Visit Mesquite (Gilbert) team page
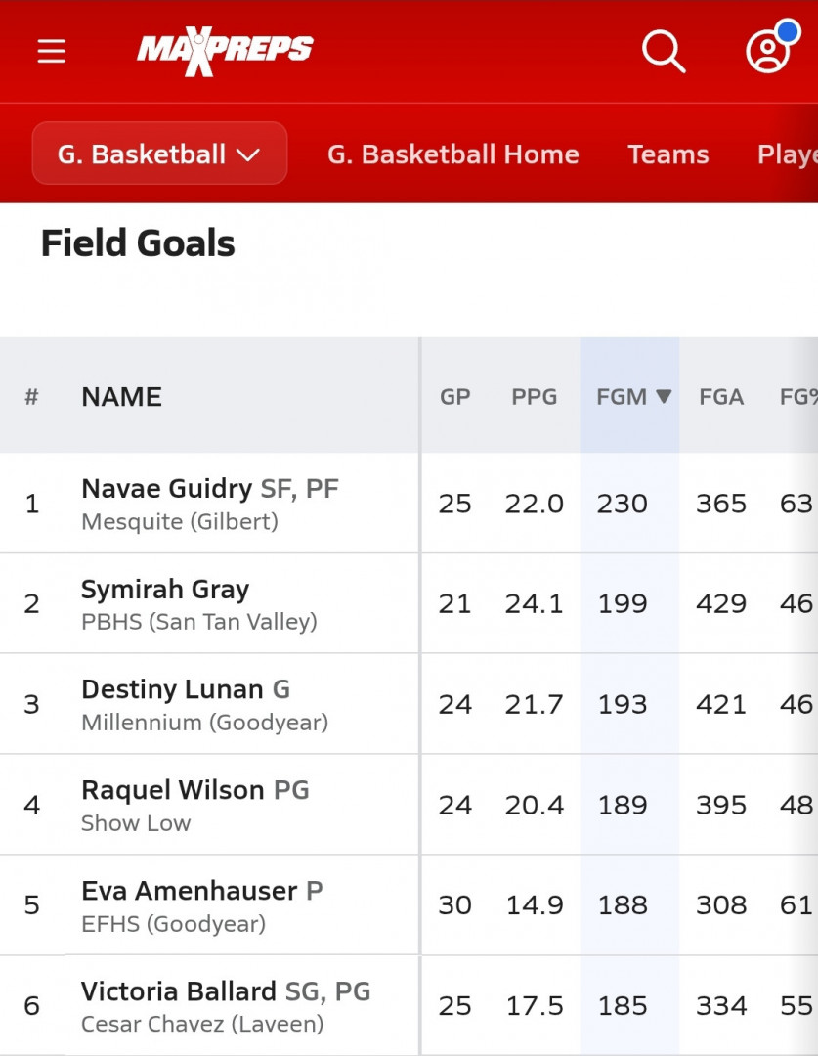 180,521
